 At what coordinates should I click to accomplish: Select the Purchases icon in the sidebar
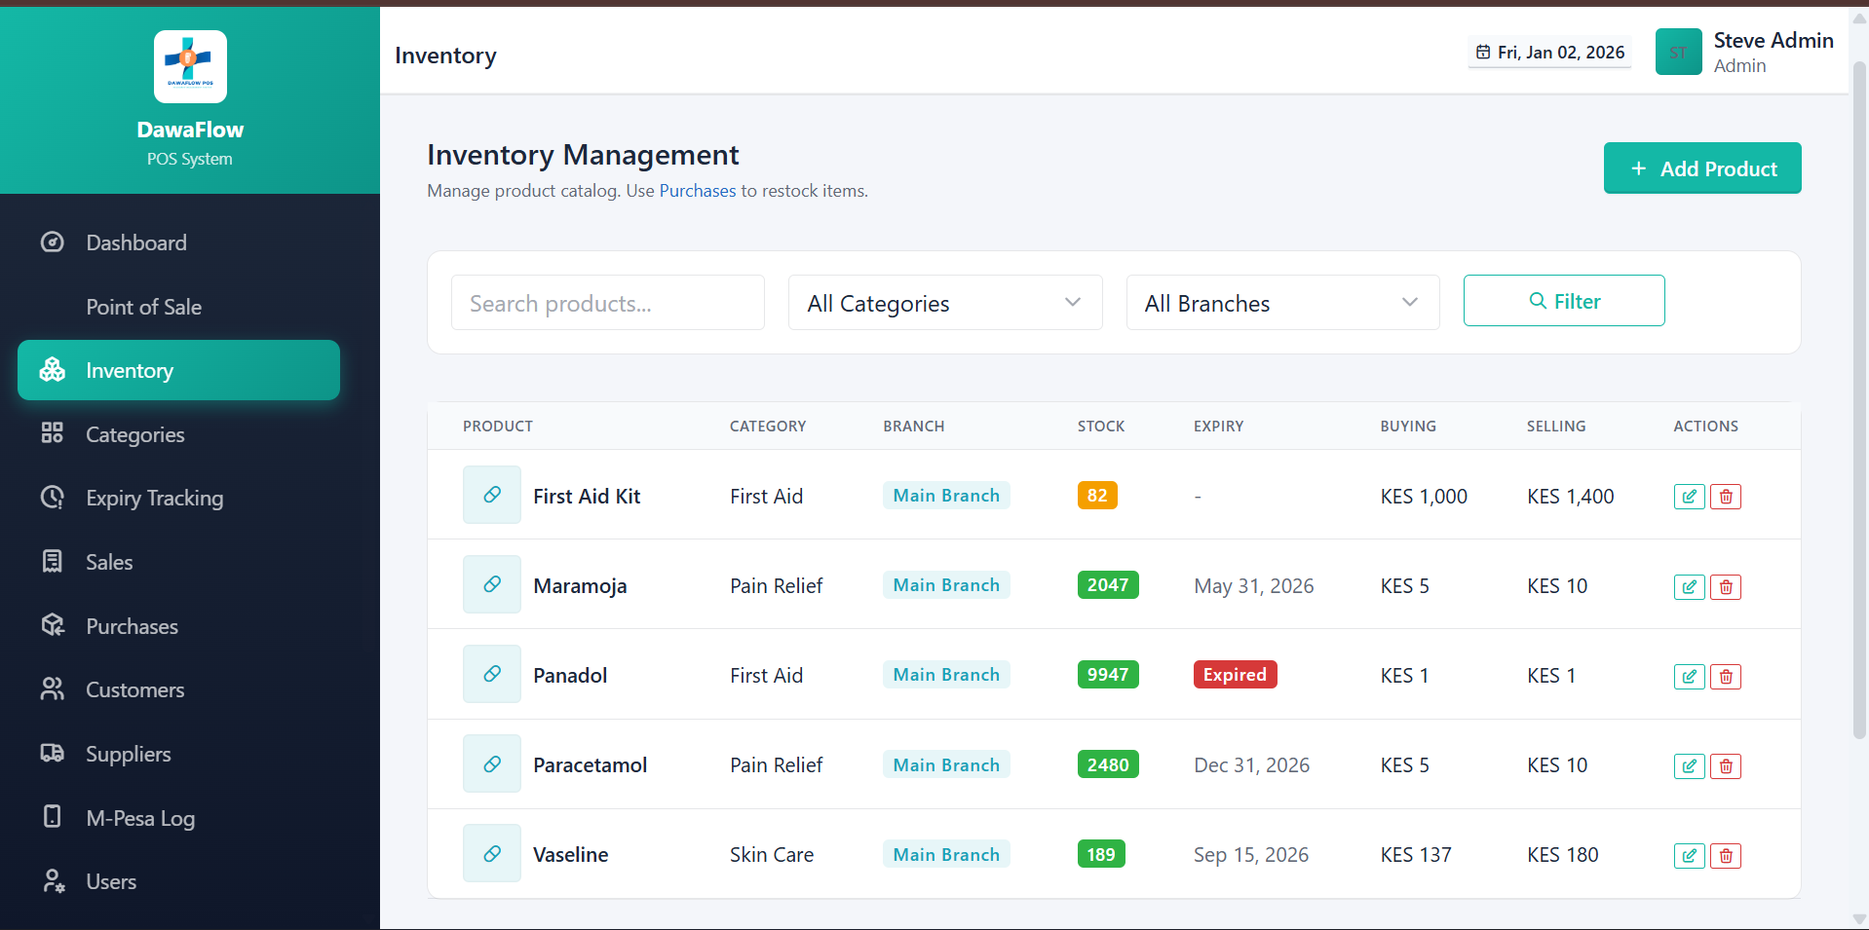[x=52, y=625]
